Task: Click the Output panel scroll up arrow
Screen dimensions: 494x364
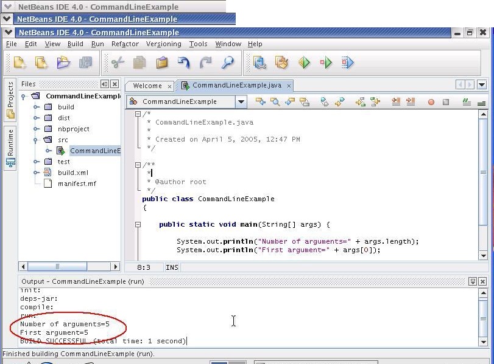Action: coord(483,294)
